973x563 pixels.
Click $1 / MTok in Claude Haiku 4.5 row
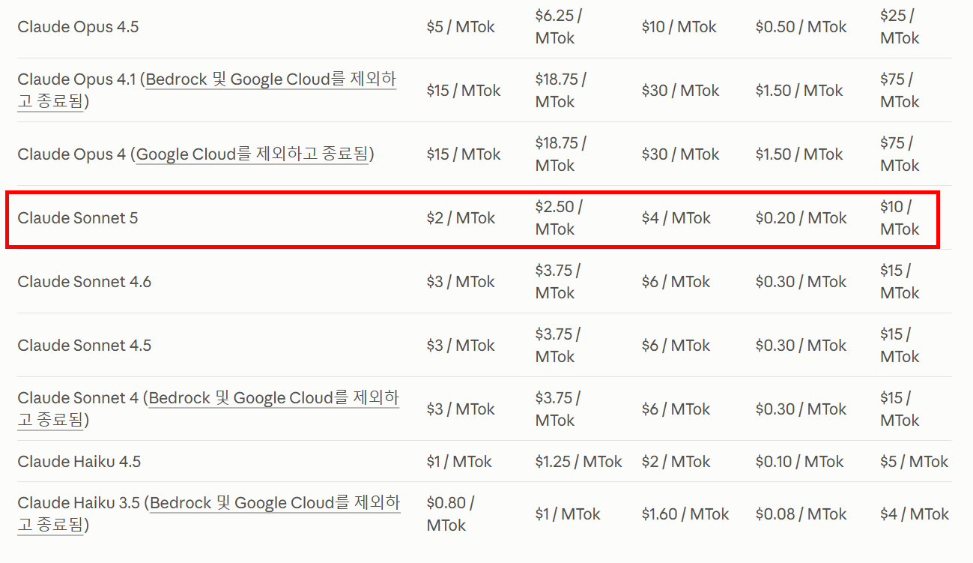[x=459, y=462]
